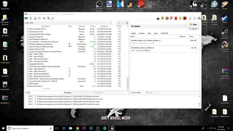233x131 pixels.
Task: Enable Dragon Remains SSE checkbox
Action: click(28, 49)
